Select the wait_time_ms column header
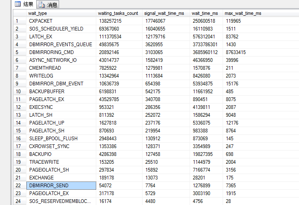The height and width of the screenshot is (205, 299). point(206,13)
